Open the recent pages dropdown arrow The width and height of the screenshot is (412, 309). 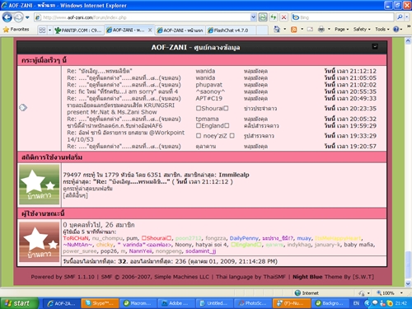point(27,17)
